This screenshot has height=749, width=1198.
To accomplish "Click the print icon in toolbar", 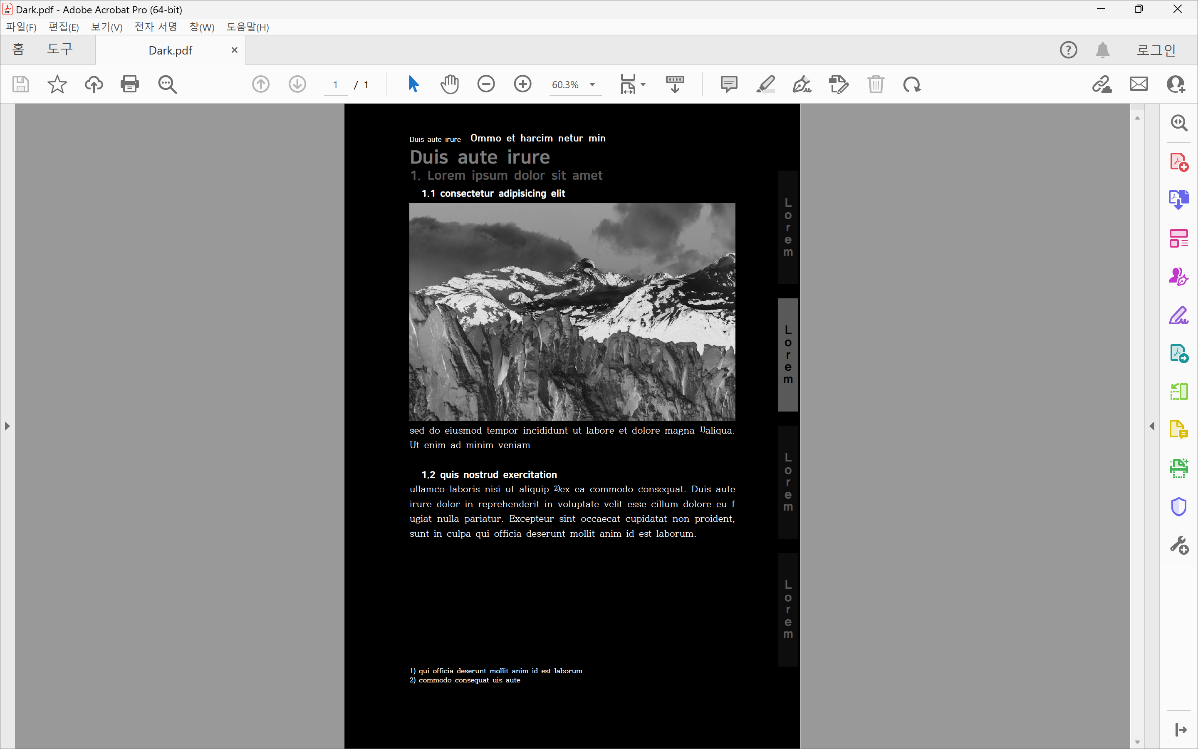I will tap(130, 84).
